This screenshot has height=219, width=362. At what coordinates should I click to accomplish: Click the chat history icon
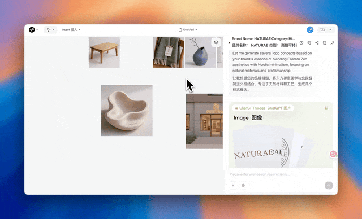point(309,43)
